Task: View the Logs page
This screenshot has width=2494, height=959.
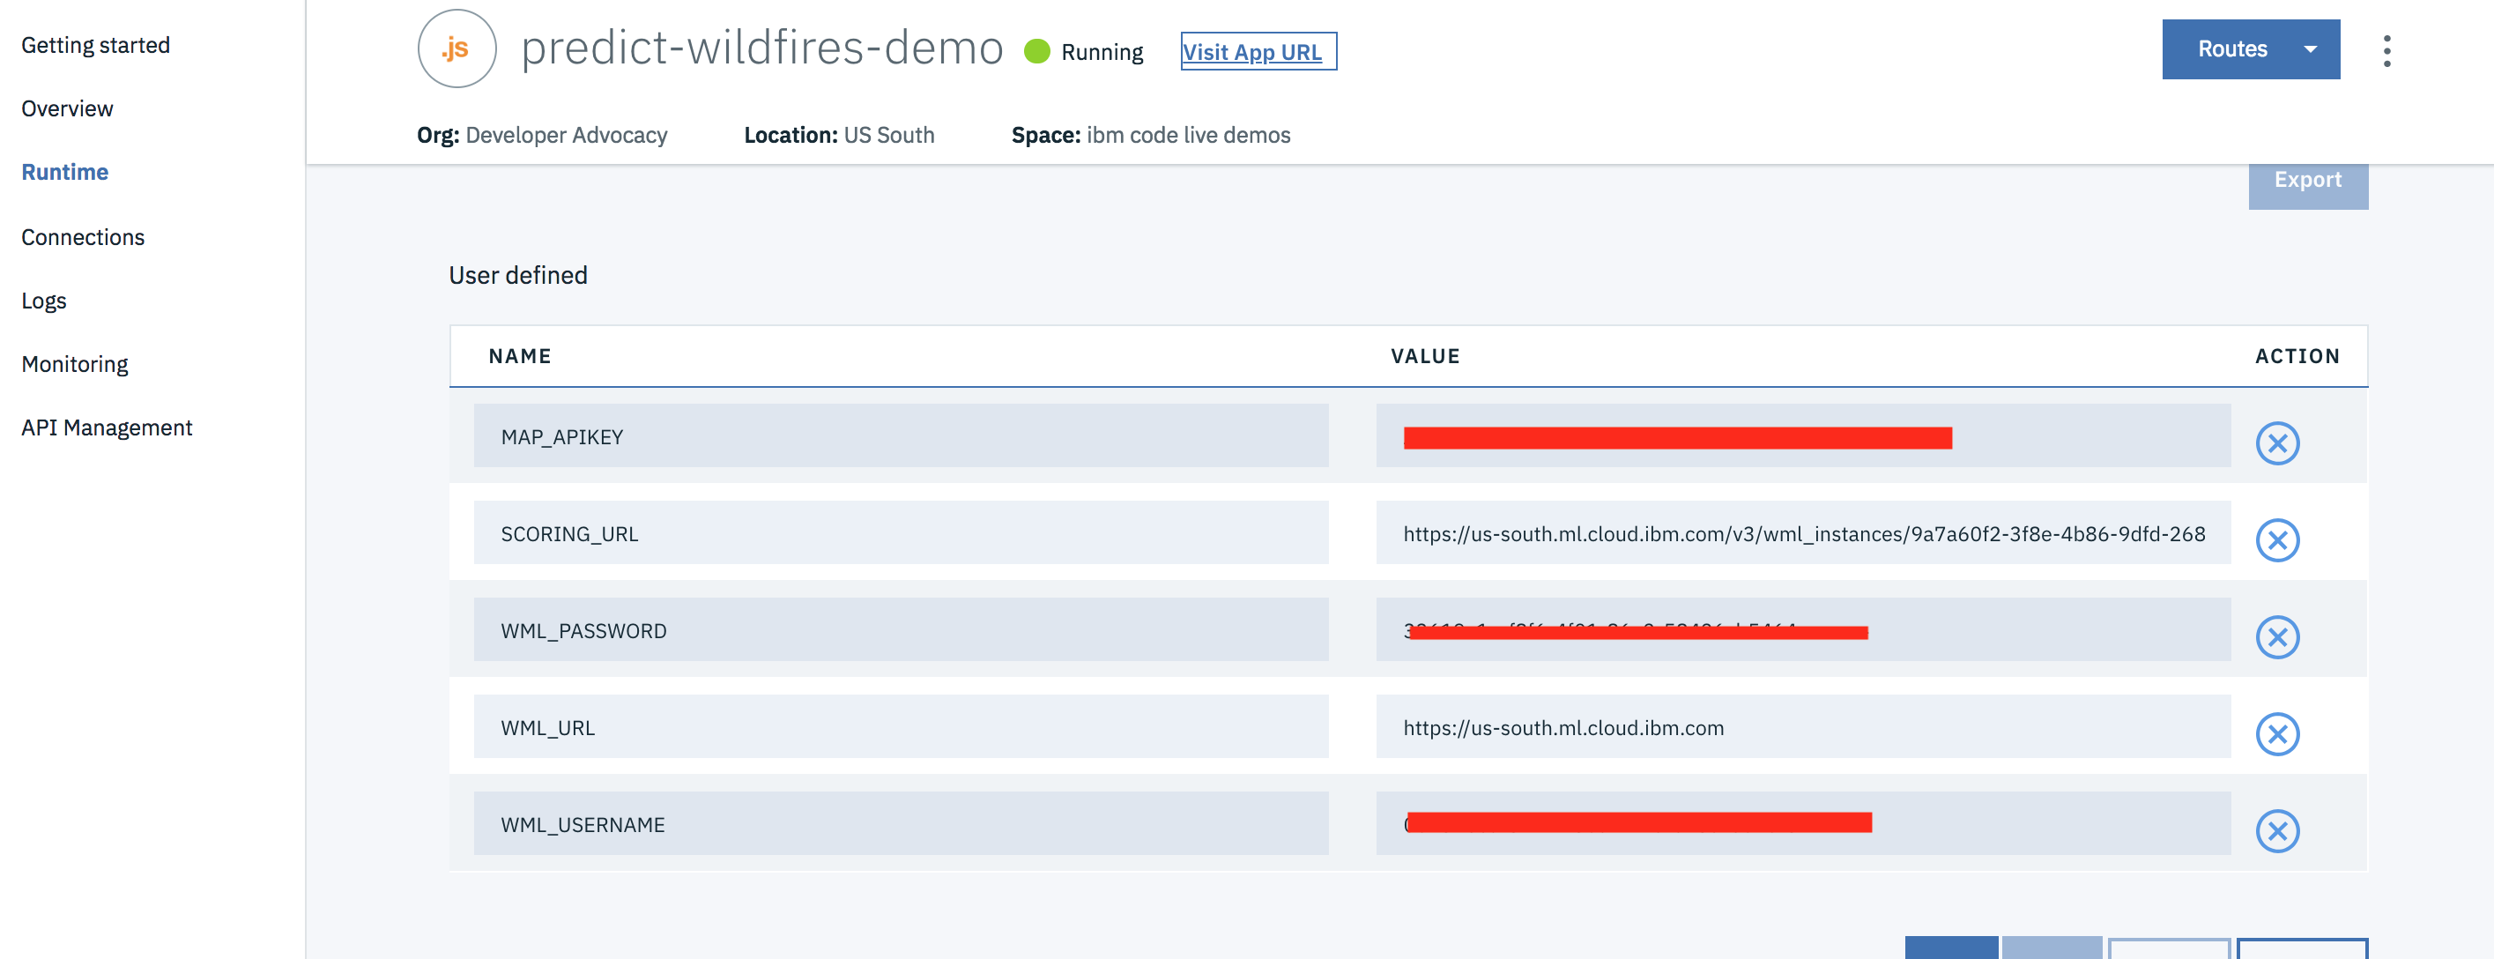Action: click(x=43, y=301)
